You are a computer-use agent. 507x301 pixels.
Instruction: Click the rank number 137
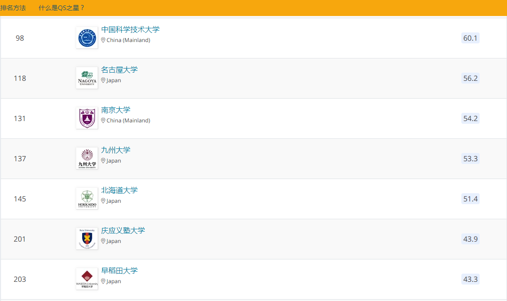click(20, 158)
